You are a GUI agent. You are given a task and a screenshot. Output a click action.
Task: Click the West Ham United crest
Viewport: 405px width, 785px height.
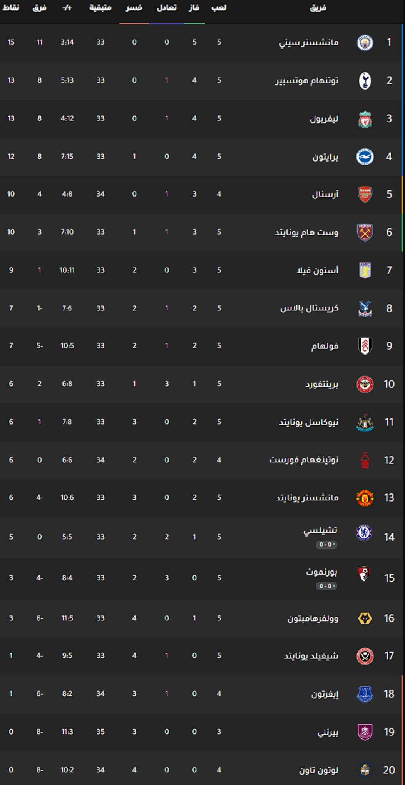click(x=365, y=232)
